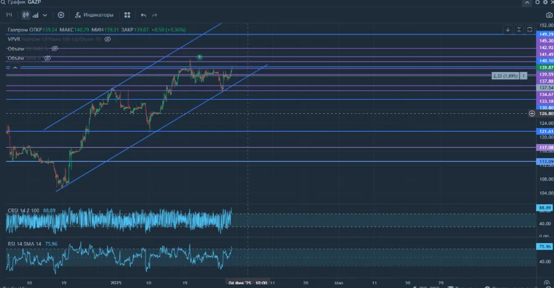Expand the chart type dropdown chevron
The width and height of the screenshot is (554, 288).
[x=45, y=15]
